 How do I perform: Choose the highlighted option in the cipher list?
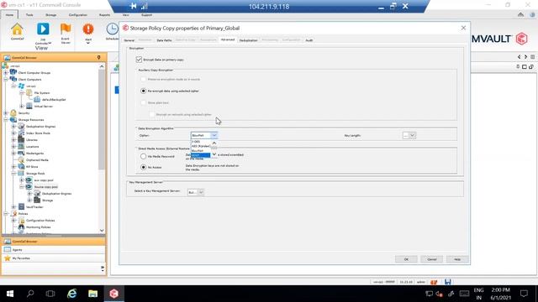pos(200,155)
